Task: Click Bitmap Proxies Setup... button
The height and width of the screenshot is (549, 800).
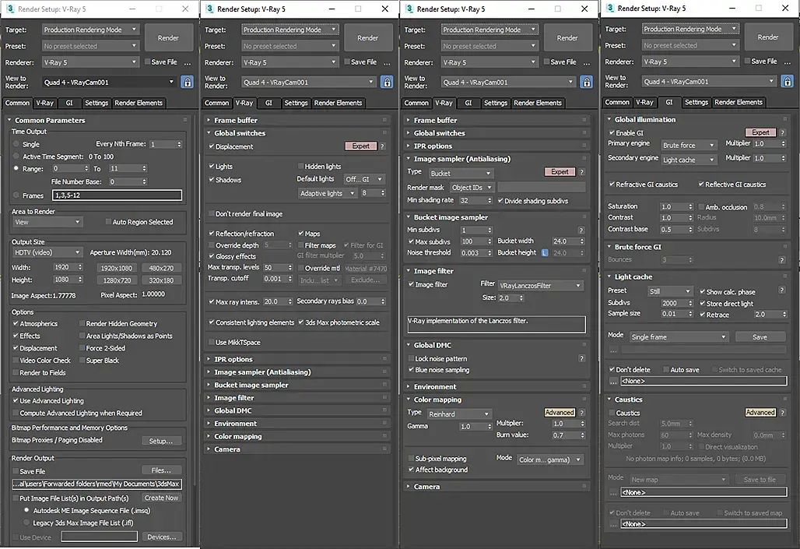Action: click(x=161, y=441)
